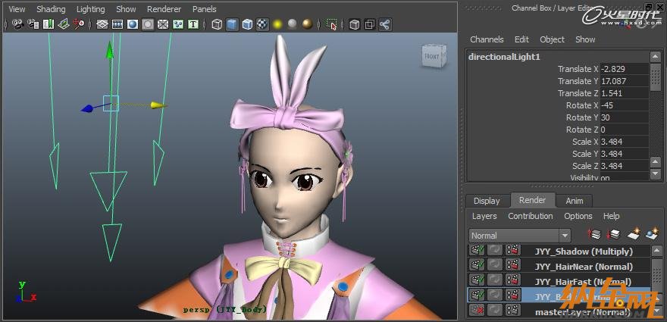Select the Translate Z attribute label
The width and height of the screenshot is (667, 322).
(578, 93)
